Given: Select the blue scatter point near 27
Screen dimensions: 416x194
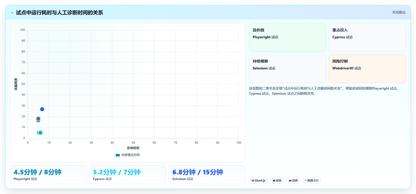Looking at the screenshot, I should coord(42,109).
